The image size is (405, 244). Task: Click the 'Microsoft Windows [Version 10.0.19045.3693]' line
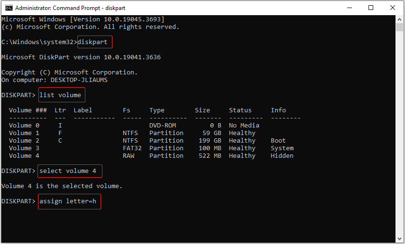(83, 19)
